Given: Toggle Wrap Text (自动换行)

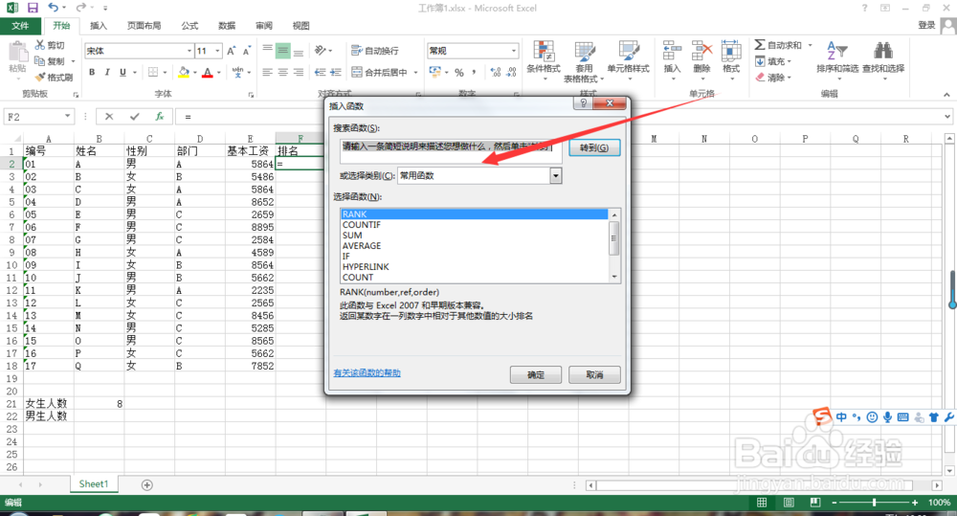Looking at the screenshot, I should tap(375, 51).
